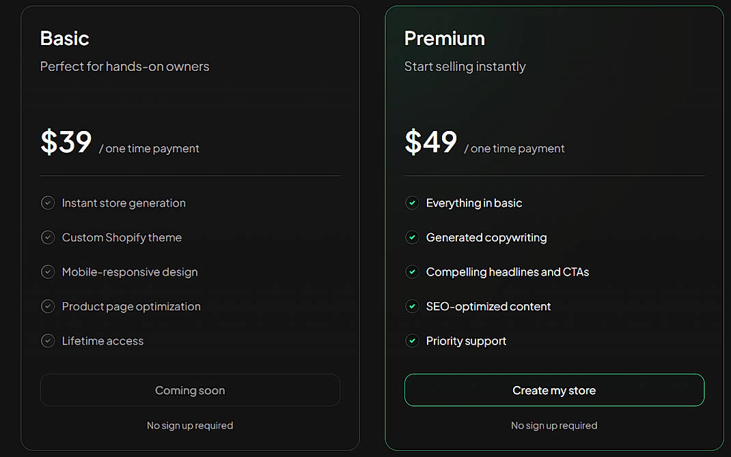Click the $39 price label
Screen dimensions: 731x457
66,143
